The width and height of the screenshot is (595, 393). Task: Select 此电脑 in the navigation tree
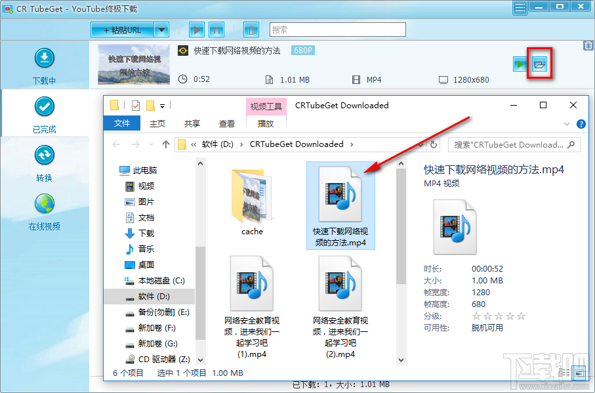click(138, 171)
